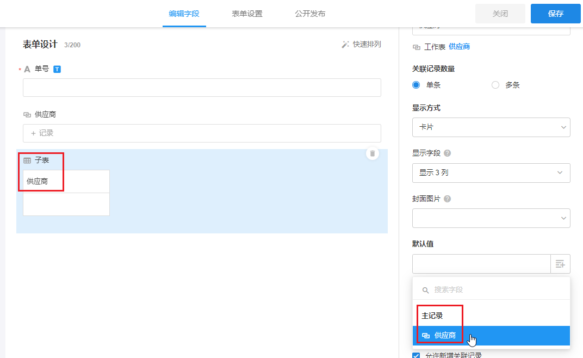The width and height of the screenshot is (583, 358).
Task: Click the 子表 table icon
Action: pos(27,161)
